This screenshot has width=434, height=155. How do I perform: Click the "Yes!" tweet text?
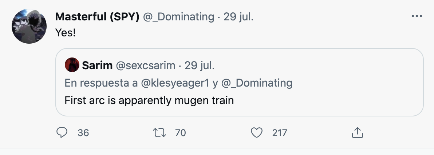pyautogui.click(x=65, y=33)
